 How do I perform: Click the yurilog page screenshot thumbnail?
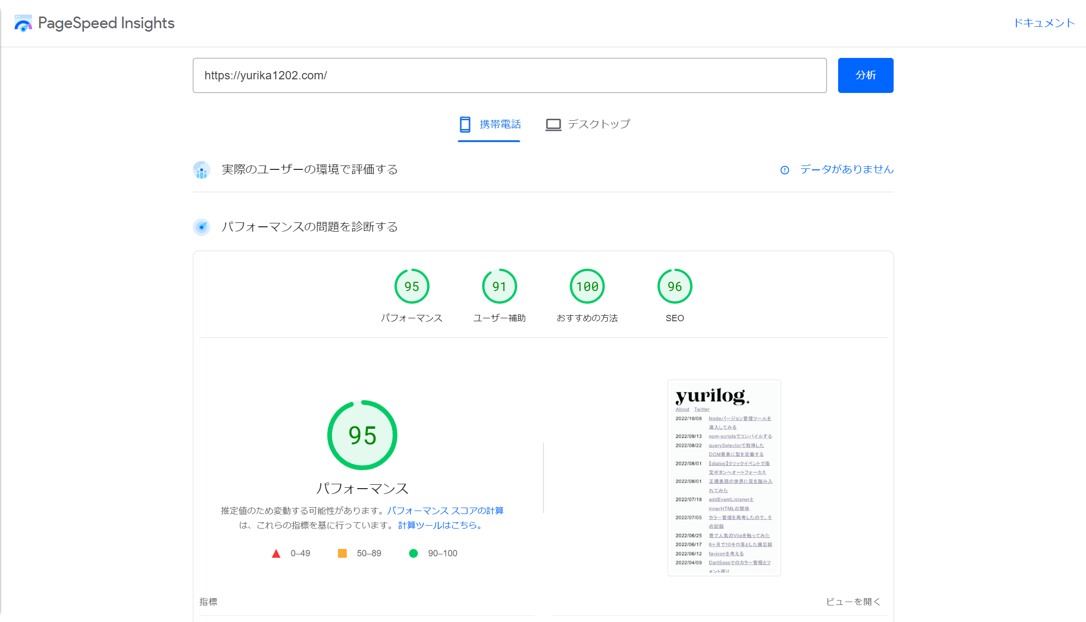click(x=724, y=477)
